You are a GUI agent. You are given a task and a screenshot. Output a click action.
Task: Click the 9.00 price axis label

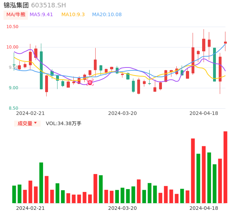click(x=13, y=88)
